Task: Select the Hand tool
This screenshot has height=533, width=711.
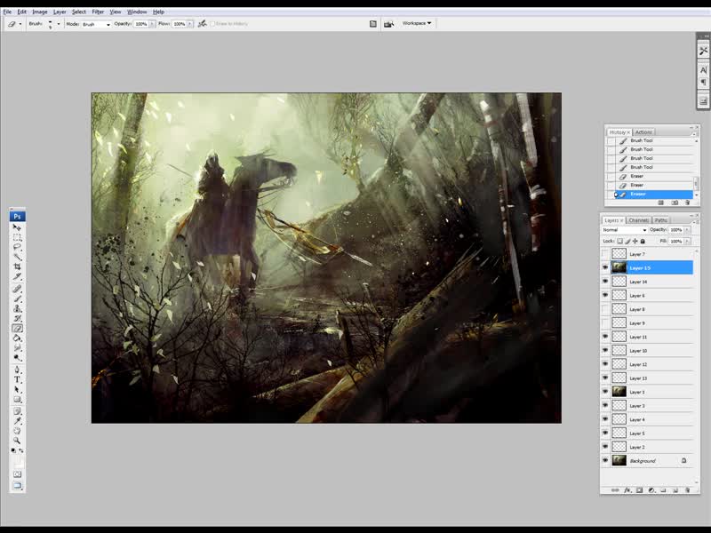Action: click(x=17, y=431)
